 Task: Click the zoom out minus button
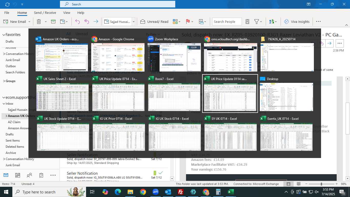[x=306, y=184]
